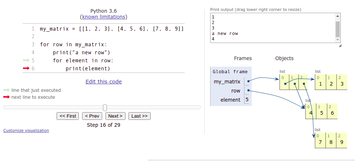355x161 pixels.
Task: Open the Customize visualization link
Action: 26,130
